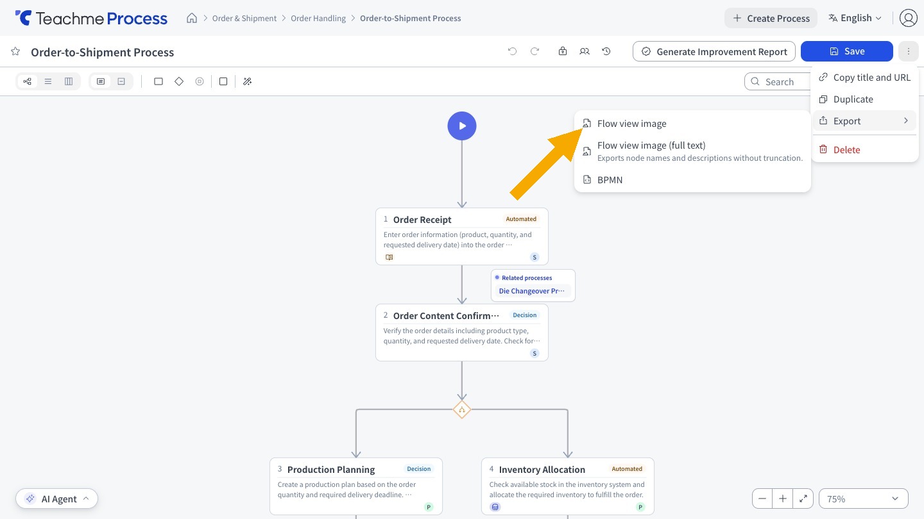The image size is (924, 519).
Task: Undo the last edit
Action: pos(512,51)
